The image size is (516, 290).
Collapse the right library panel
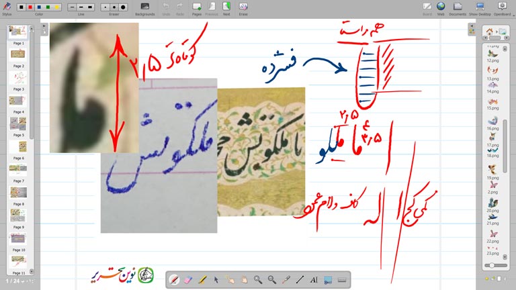point(472,26)
